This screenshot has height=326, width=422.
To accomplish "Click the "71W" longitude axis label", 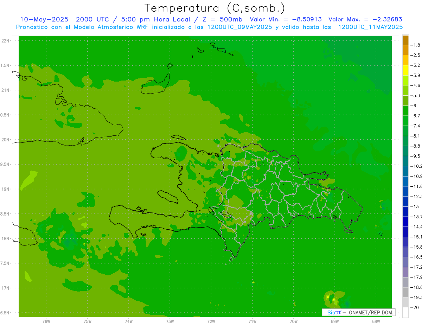I will 252,321.
